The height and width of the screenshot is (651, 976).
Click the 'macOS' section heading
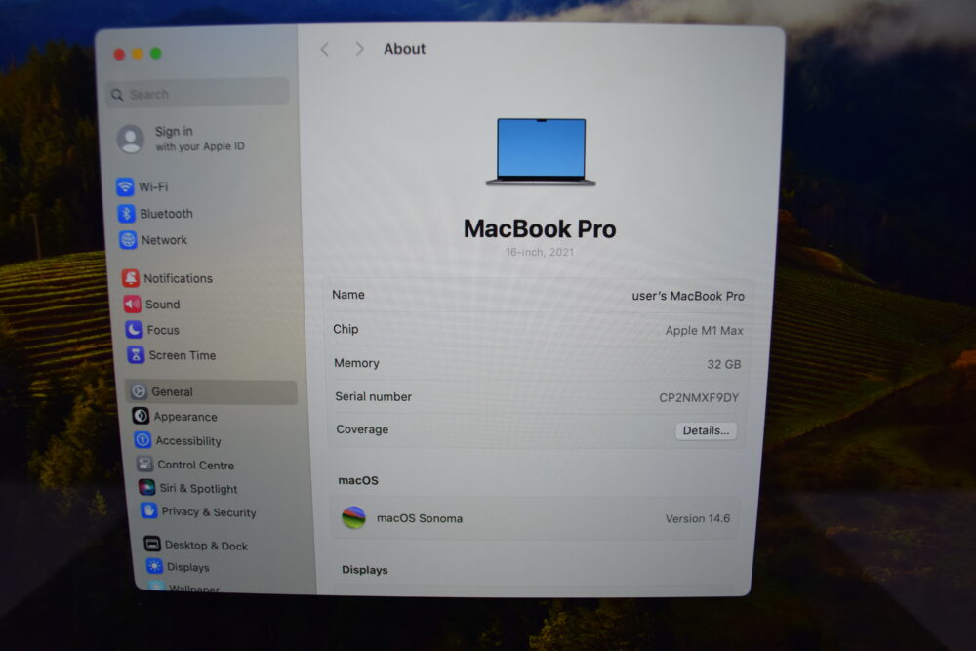click(x=358, y=480)
